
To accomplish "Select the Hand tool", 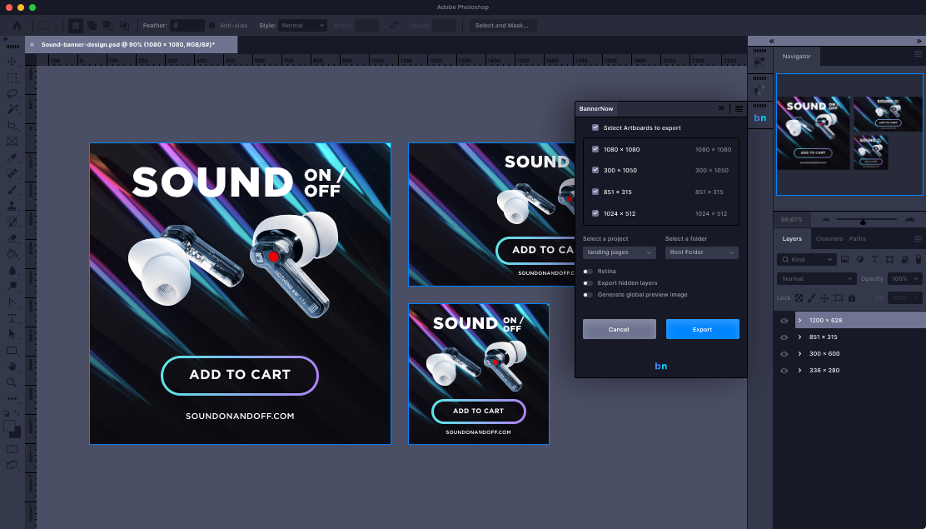I will coord(12,367).
